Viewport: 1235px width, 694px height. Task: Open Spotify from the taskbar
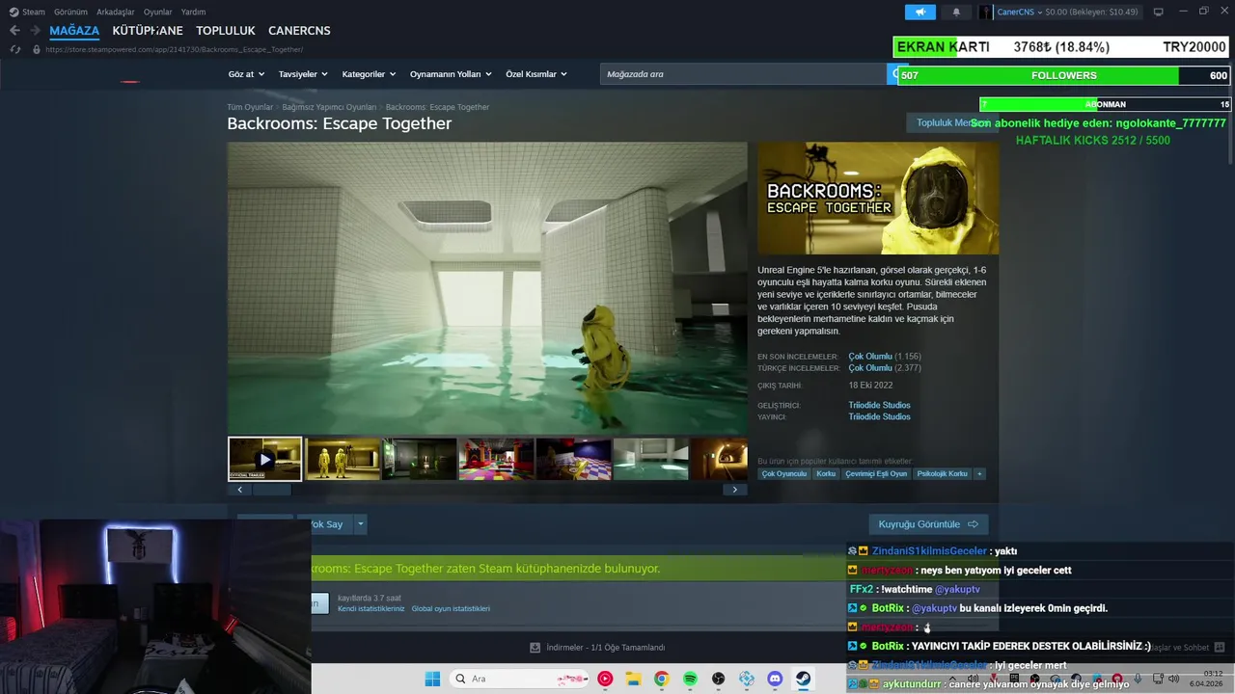690,679
